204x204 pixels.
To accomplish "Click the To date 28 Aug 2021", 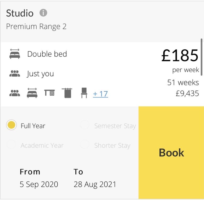I will (95, 184).
